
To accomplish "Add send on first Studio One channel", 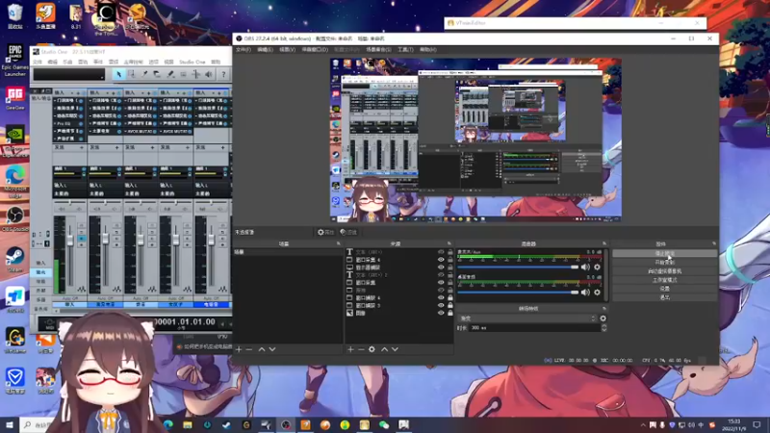I will (82, 147).
